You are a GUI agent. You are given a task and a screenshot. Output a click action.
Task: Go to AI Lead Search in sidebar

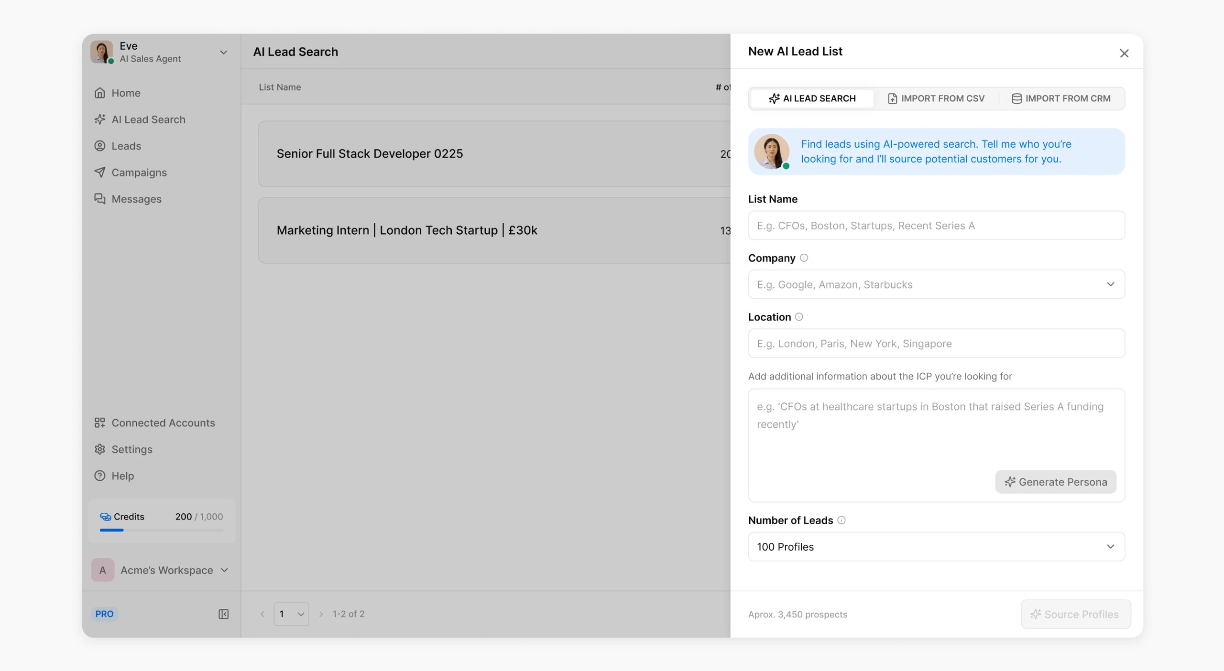pyautogui.click(x=140, y=119)
